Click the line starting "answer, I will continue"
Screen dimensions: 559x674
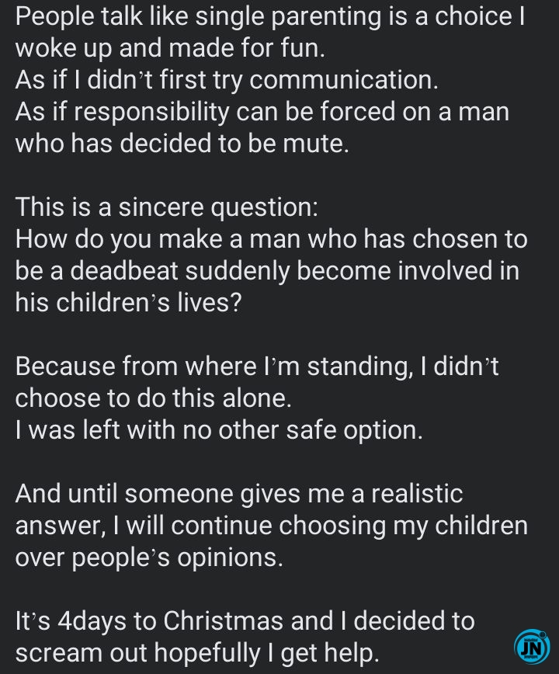[x=271, y=525]
